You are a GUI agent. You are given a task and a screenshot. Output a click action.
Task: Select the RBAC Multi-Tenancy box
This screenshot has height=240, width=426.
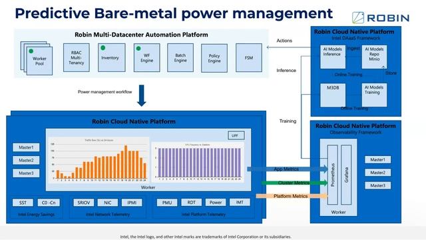[x=77, y=58]
